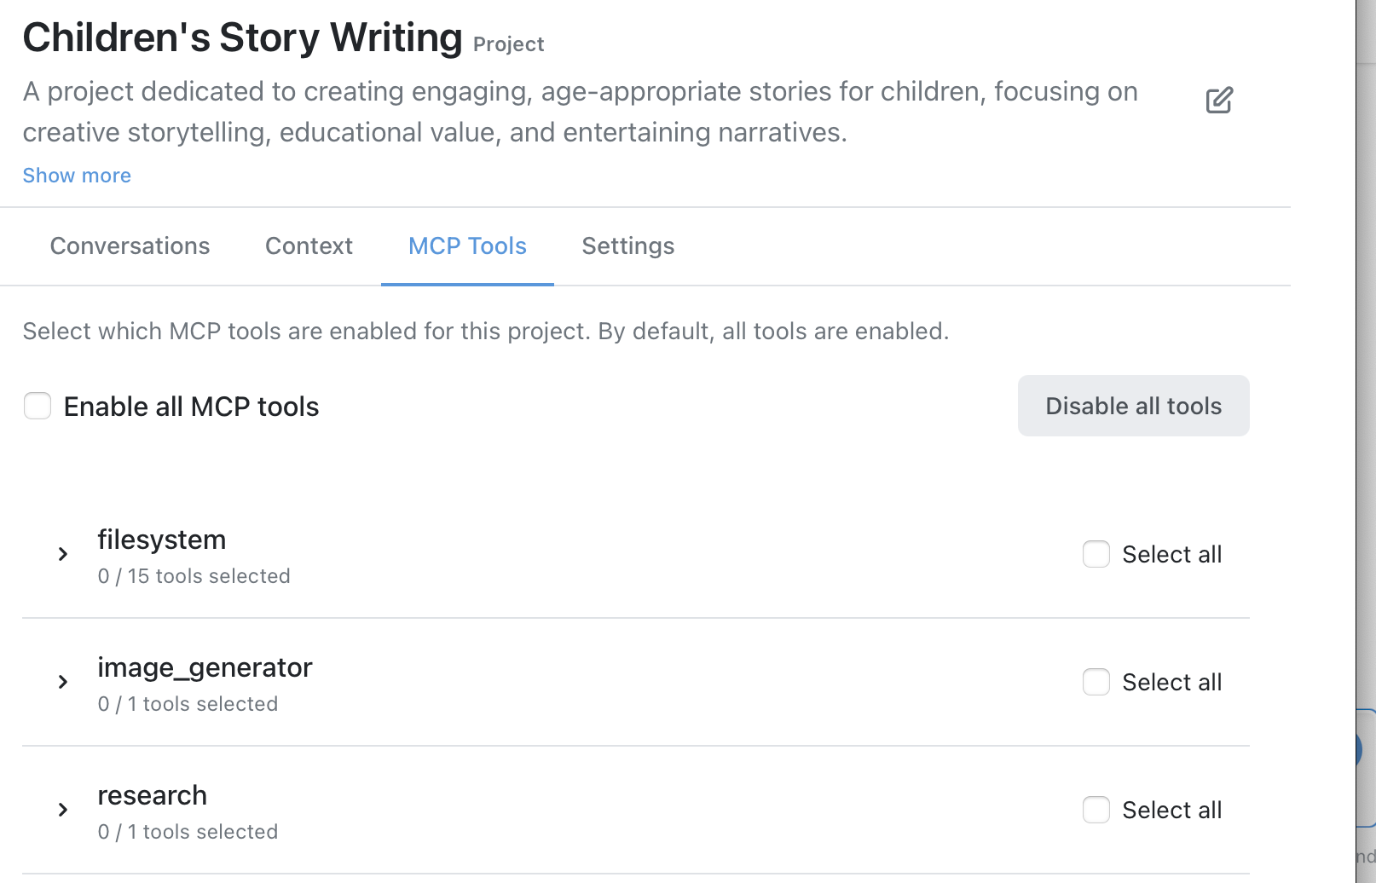Click the research server name
This screenshot has width=1376, height=883.
pos(152,795)
